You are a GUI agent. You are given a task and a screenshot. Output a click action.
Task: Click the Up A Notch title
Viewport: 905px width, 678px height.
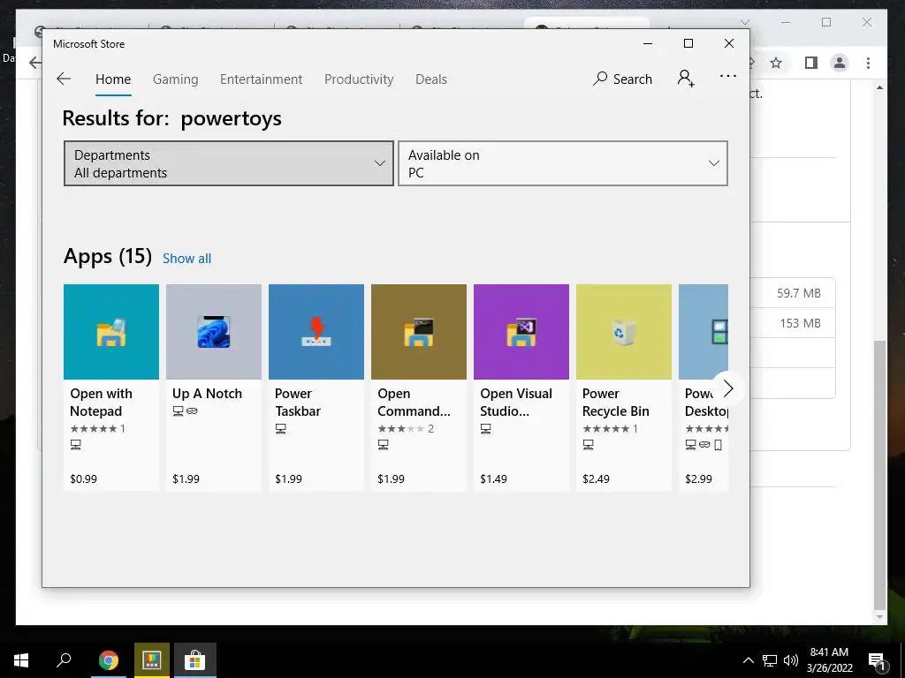[207, 394]
